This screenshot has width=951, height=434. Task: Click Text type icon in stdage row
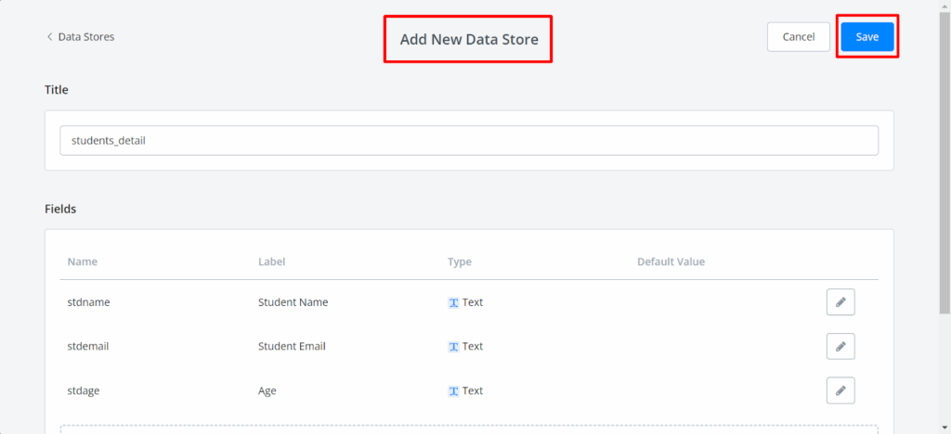(x=454, y=390)
